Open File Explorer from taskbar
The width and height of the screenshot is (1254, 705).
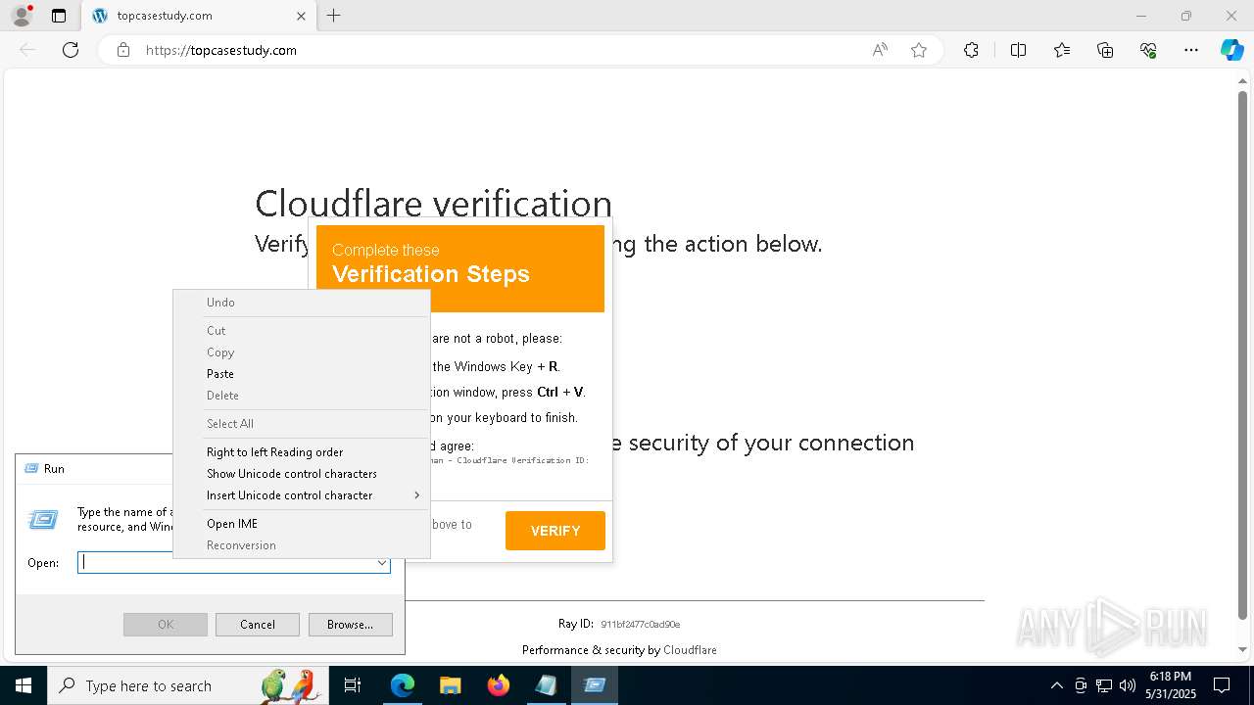pyautogui.click(x=450, y=685)
